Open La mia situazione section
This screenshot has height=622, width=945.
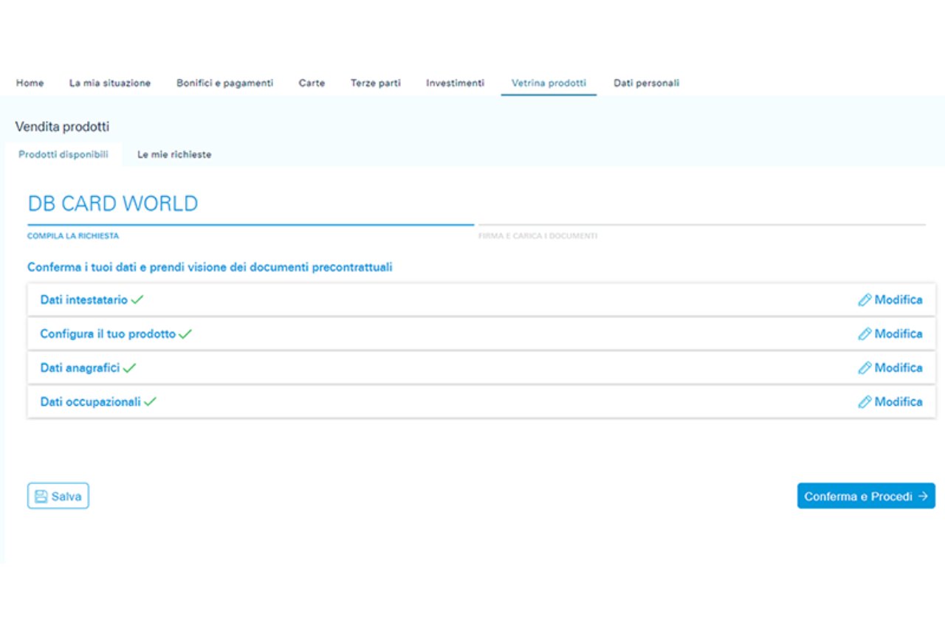pyautogui.click(x=110, y=83)
